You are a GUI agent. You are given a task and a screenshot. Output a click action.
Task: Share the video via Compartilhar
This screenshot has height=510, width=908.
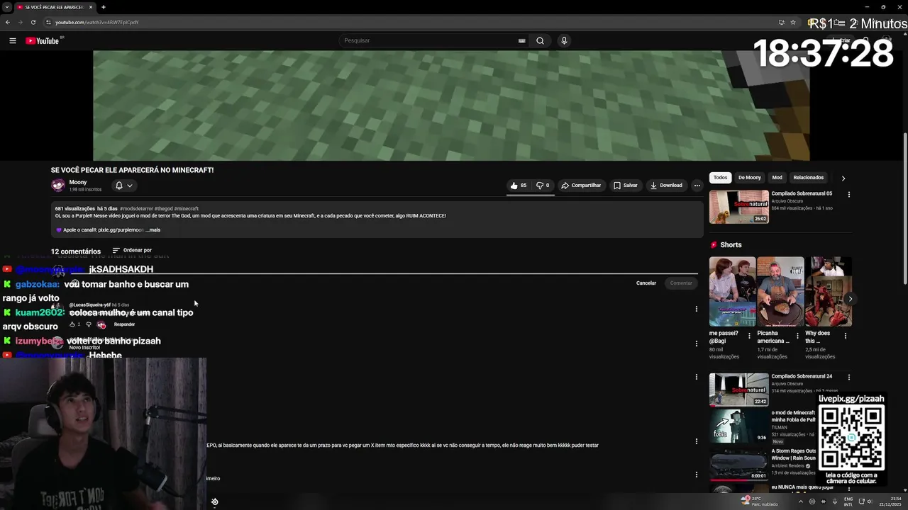(581, 186)
